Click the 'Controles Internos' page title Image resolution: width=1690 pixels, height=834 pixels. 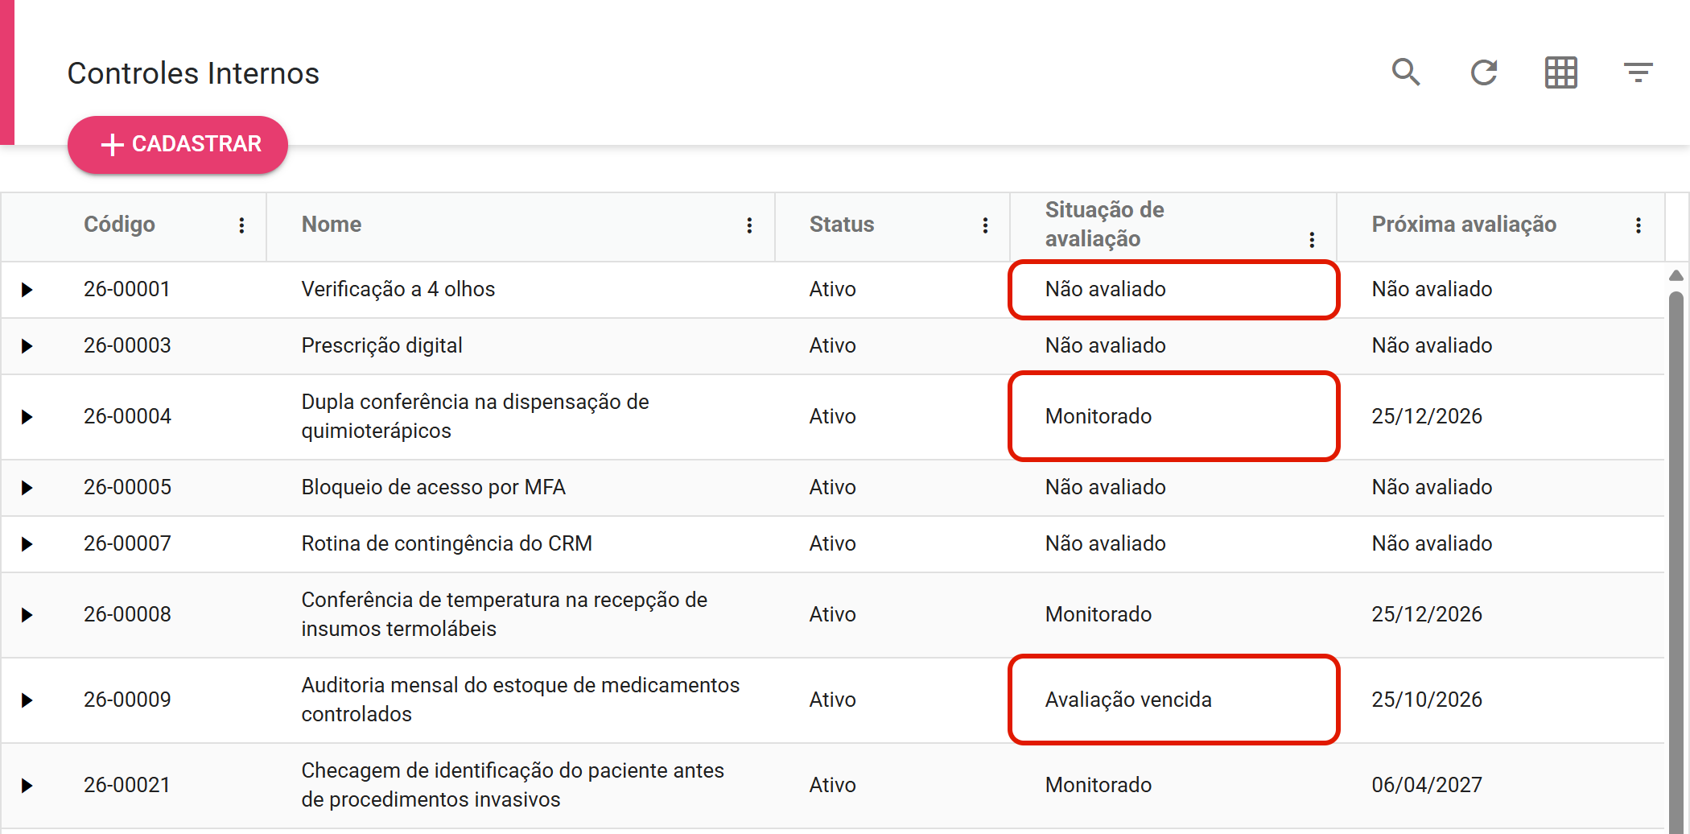pos(193,73)
